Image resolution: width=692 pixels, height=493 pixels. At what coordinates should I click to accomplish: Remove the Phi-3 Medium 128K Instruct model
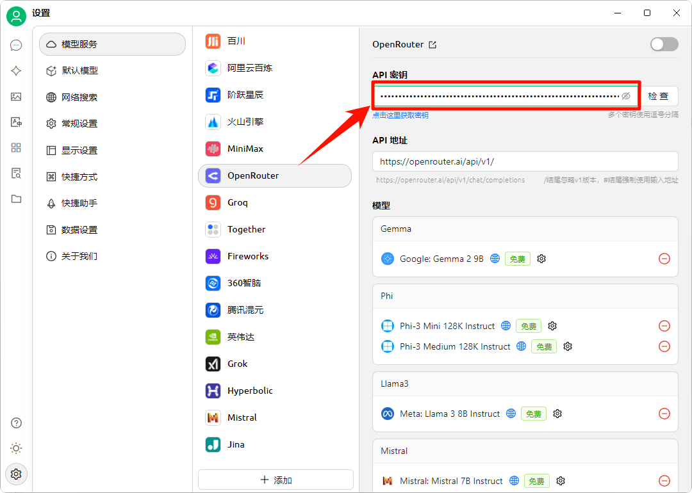[x=664, y=346]
